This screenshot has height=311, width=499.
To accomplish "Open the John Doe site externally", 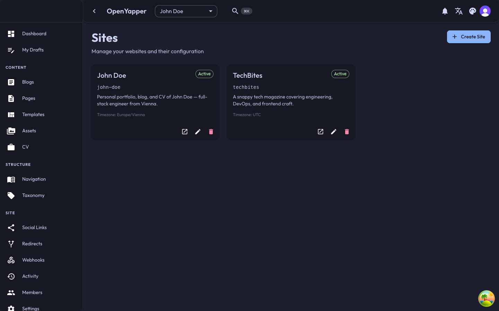I will (185, 132).
